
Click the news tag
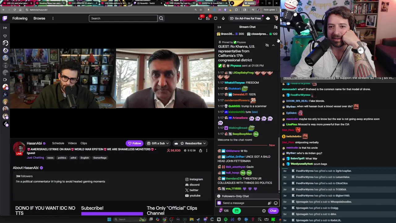pos(50,158)
